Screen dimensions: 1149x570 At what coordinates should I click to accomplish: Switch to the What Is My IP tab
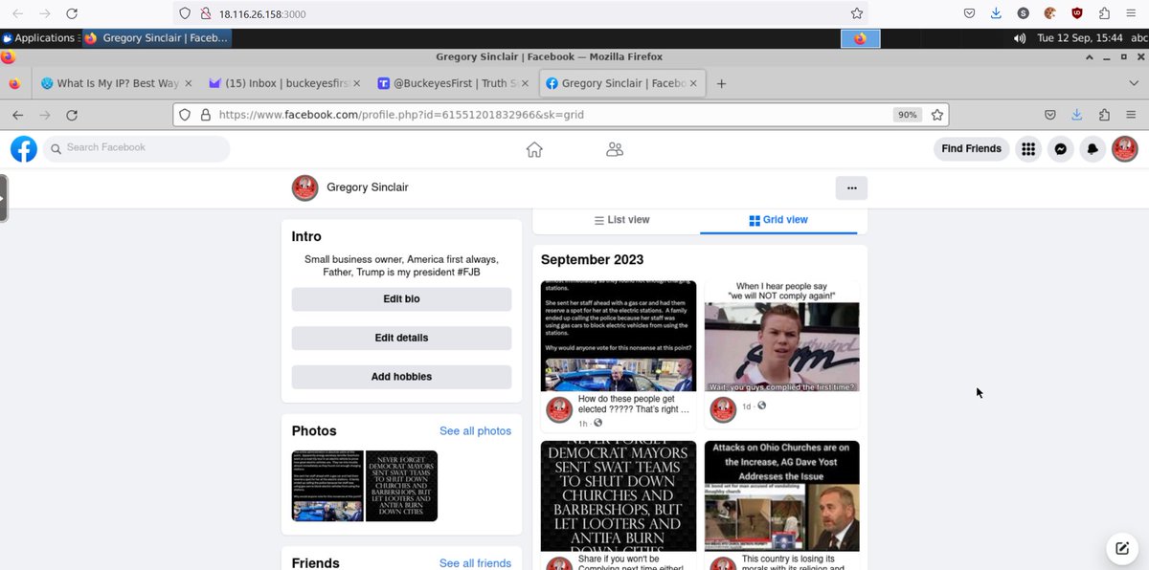point(116,83)
